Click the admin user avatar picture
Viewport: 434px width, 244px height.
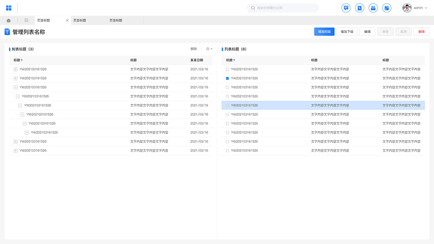[407, 8]
